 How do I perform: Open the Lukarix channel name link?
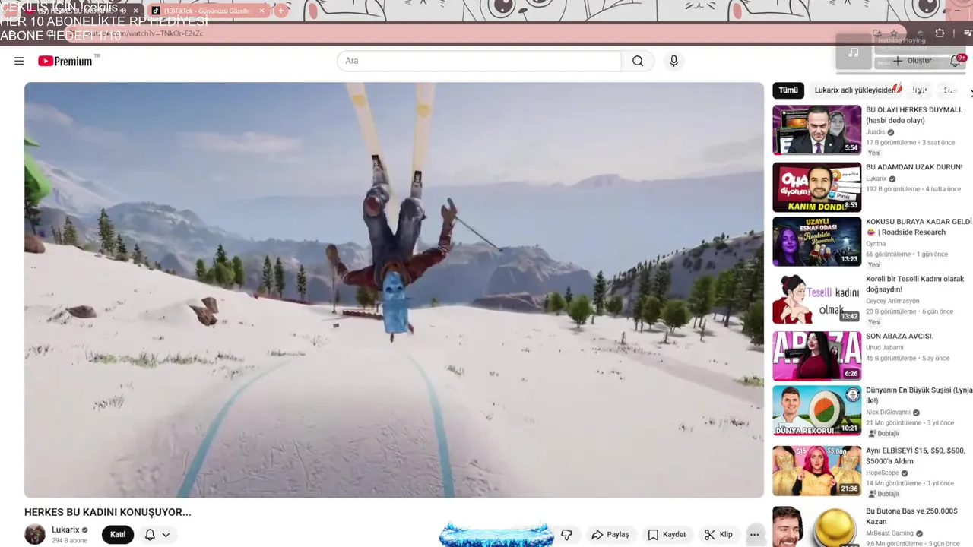click(x=65, y=530)
